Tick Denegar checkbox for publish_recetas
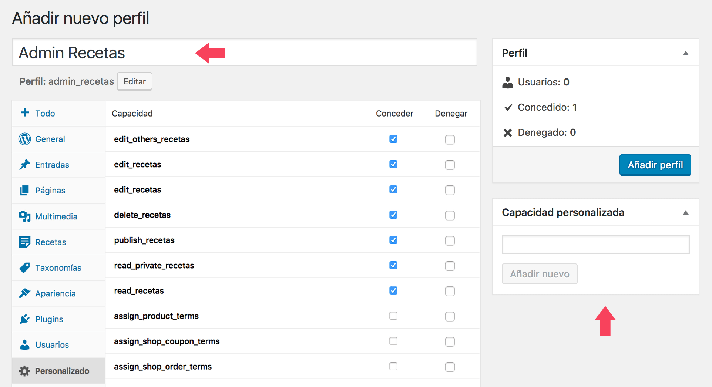The height and width of the screenshot is (387, 712). (x=450, y=240)
